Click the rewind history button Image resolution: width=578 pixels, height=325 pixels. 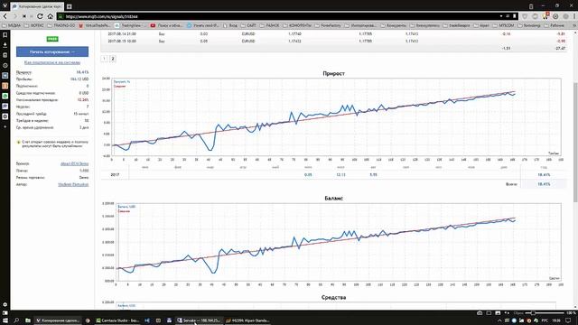(x=24, y=16)
